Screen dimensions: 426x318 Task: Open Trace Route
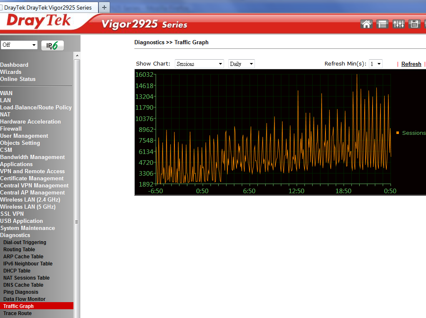[x=18, y=313]
